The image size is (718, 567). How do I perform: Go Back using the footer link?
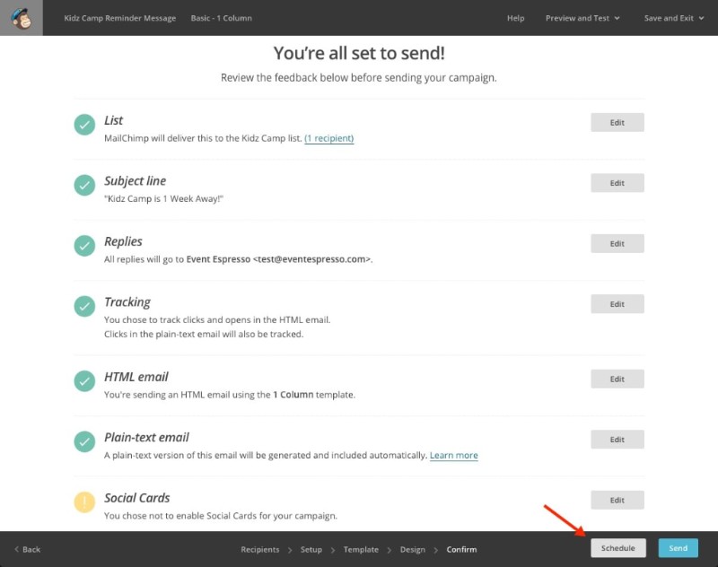coord(28,549)
